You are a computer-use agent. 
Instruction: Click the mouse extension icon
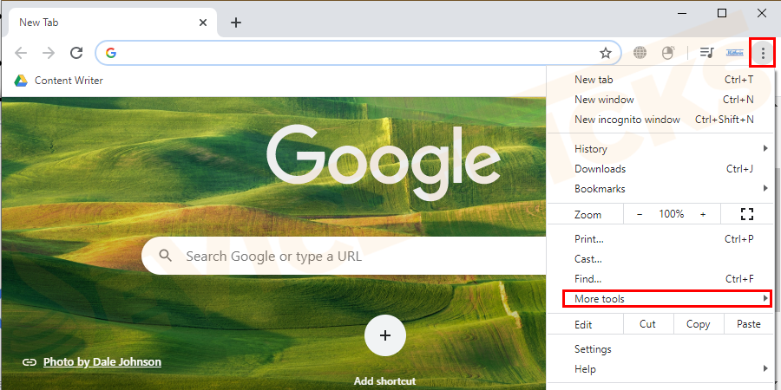pos(667,52)
